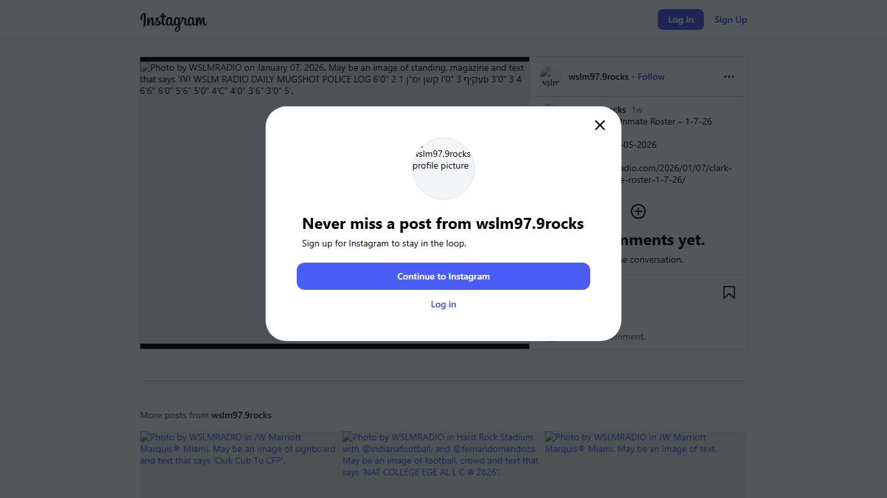Open the Sign Up link
The image size is (887, 498).
[x=731, y=19]
